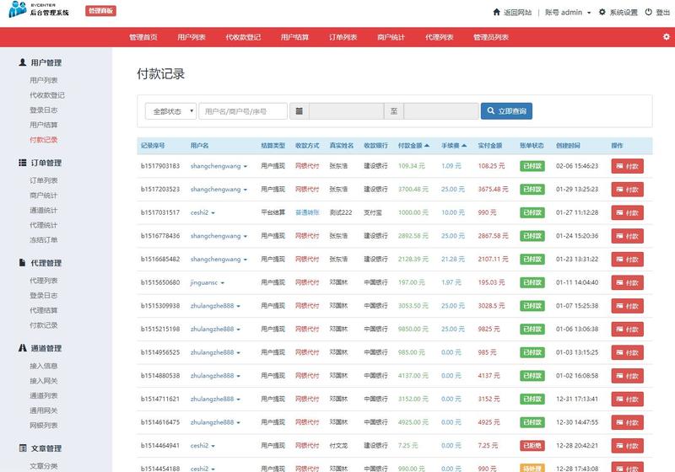
Task: Click the calendar icon before the date field
Action: pyautogui.click(x=300, y=111)
